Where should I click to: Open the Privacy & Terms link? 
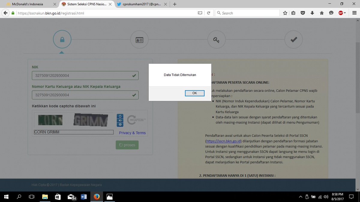132,133
